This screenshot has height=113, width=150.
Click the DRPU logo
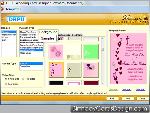(x=17, y=19)
